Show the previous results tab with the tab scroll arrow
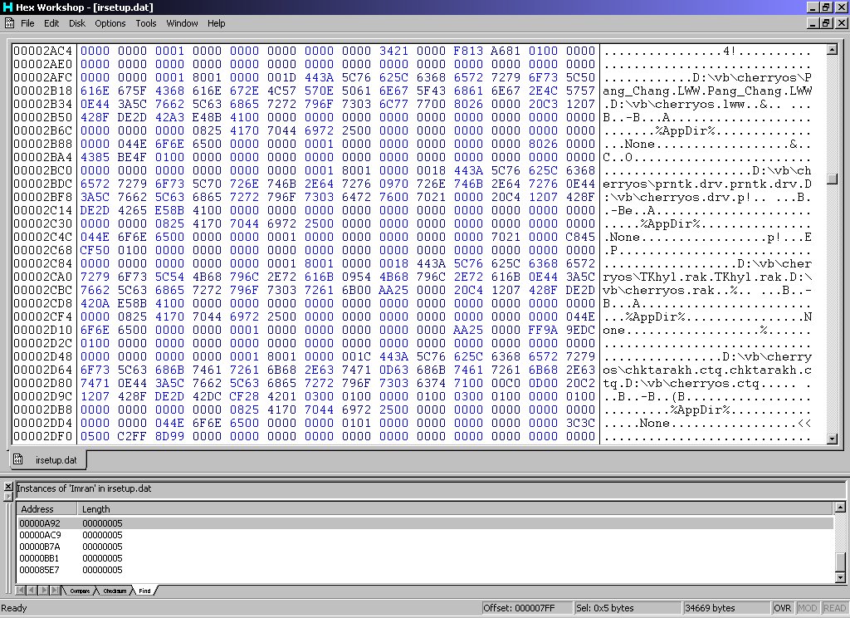The width and height of the screenshot is (850, 618). (31, 591)
